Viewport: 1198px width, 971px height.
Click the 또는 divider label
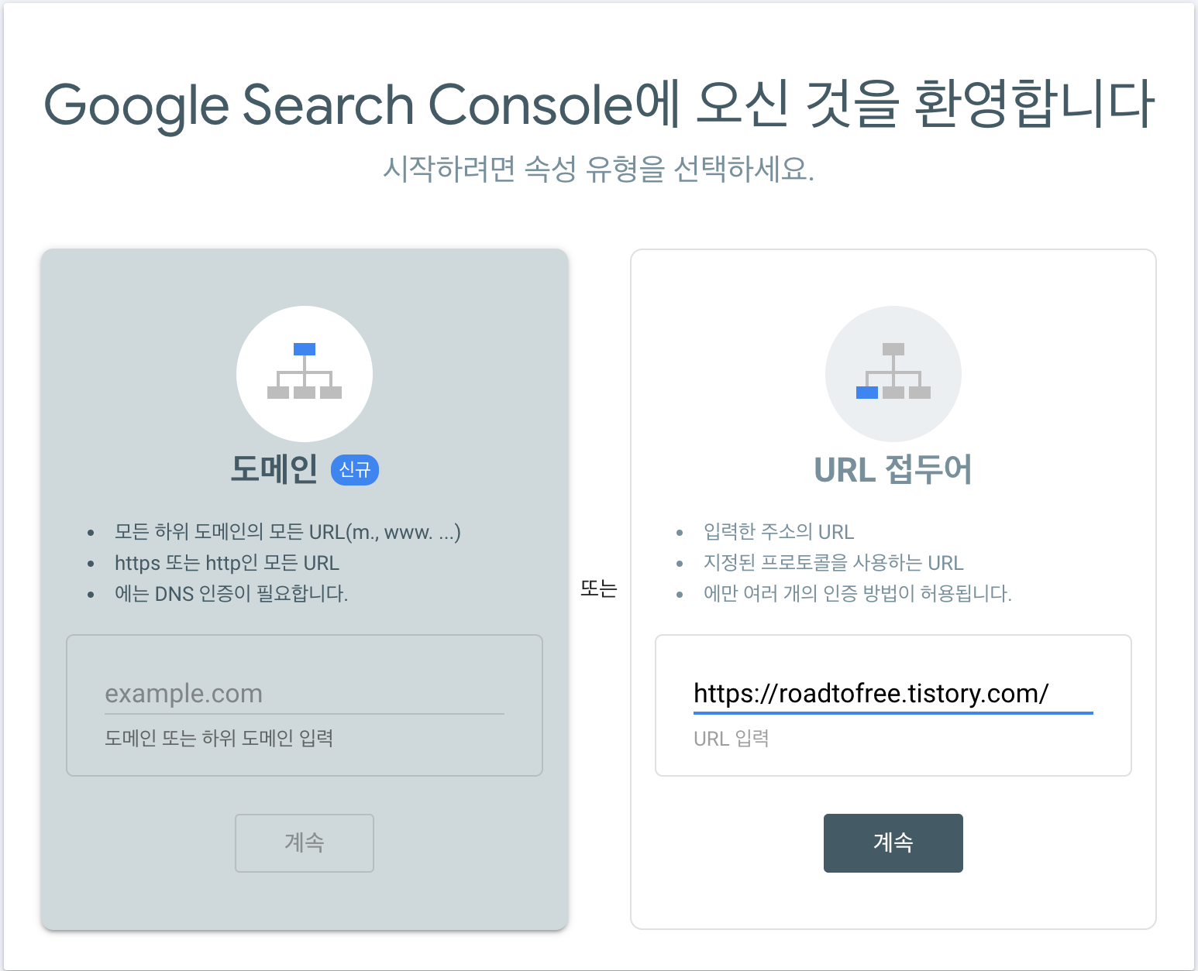click(598, 589)
